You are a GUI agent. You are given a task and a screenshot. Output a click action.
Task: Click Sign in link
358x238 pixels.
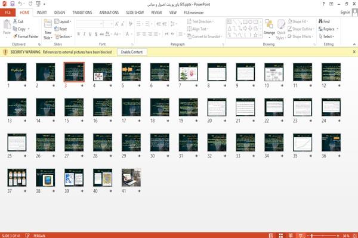point(345,13)
